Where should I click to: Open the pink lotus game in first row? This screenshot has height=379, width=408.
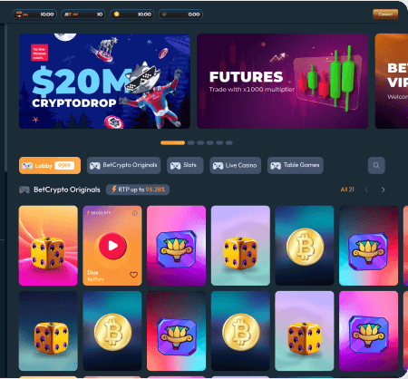[x=176, y=246]
